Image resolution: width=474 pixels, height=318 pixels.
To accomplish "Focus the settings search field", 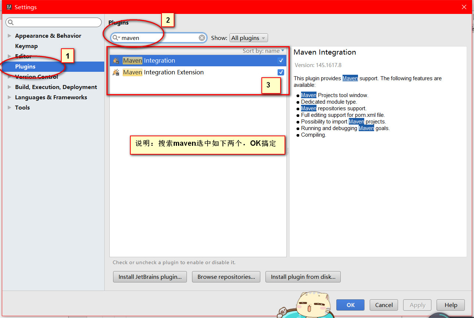I will 54,22.
